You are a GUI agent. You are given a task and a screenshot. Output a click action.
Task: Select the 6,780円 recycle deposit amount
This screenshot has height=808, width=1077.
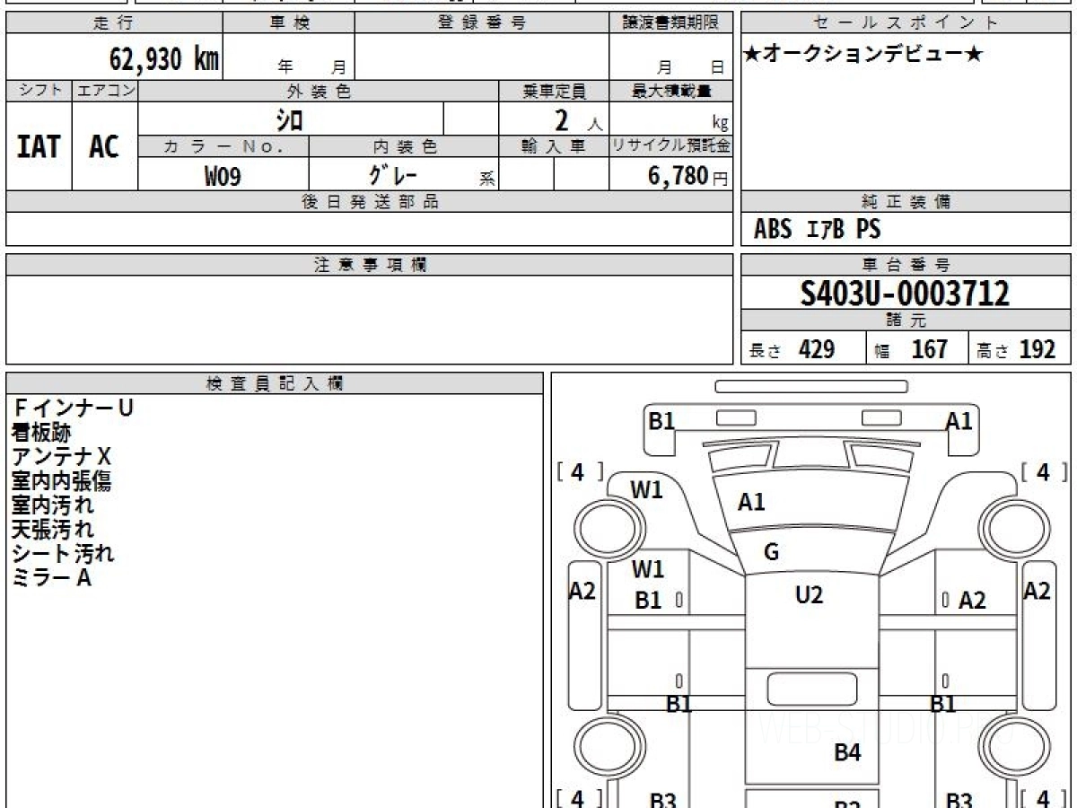point(687,176)
